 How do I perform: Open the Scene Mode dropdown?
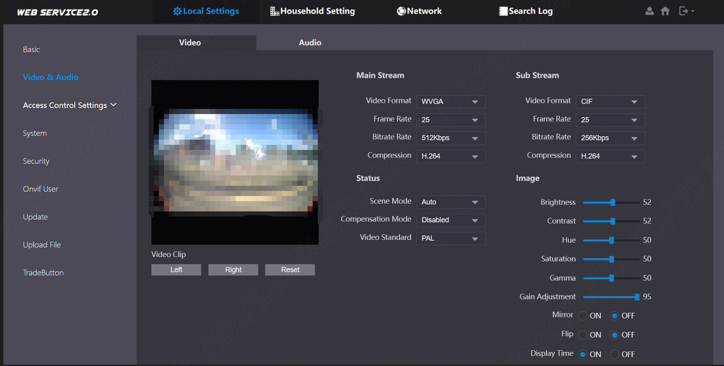[x=451, y=202]
